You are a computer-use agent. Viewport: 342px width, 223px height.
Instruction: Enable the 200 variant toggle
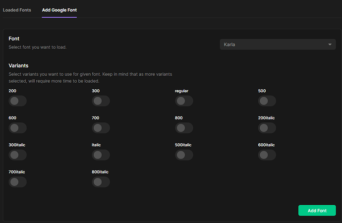point(18,101)
